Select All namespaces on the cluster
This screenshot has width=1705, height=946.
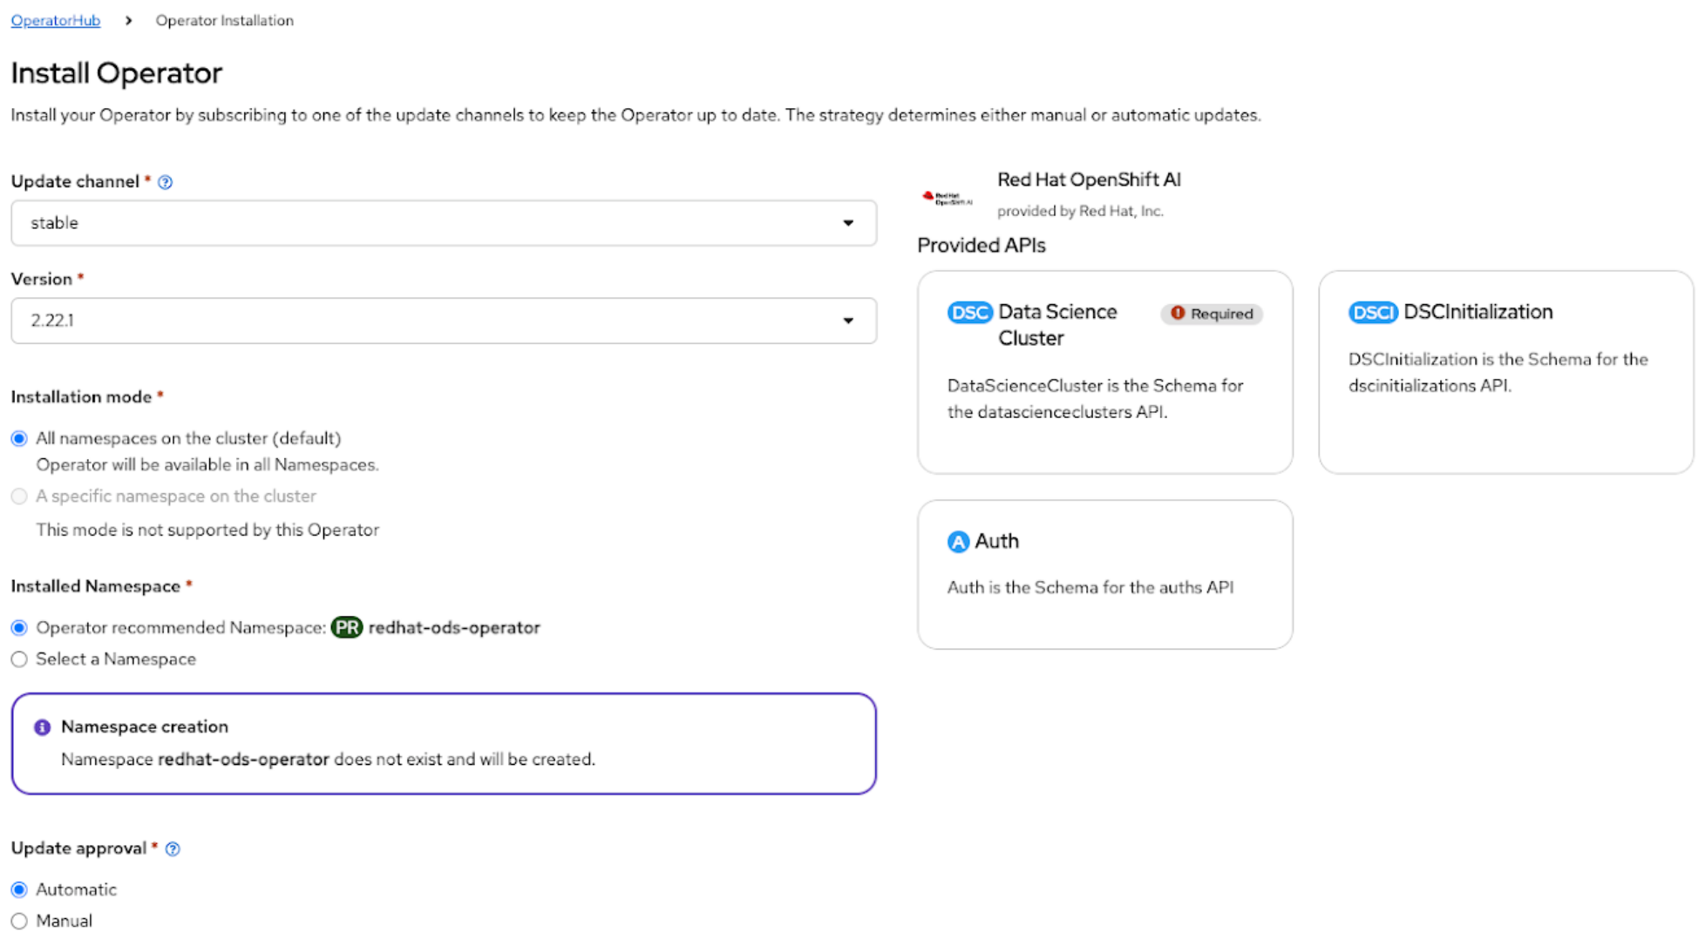coord(19,438)
